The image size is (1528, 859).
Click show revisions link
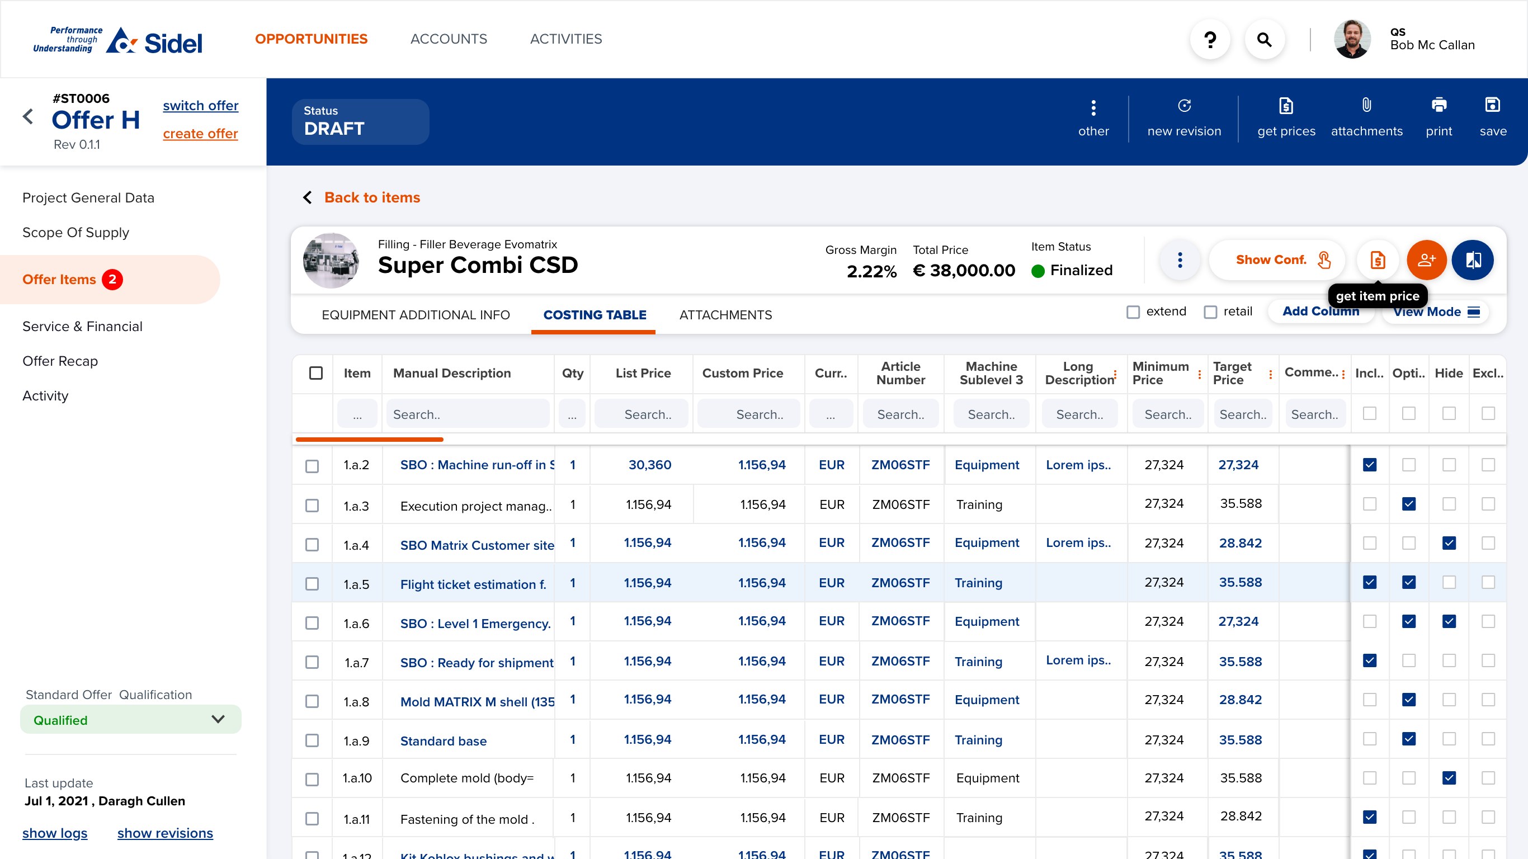tap(165, 833)
